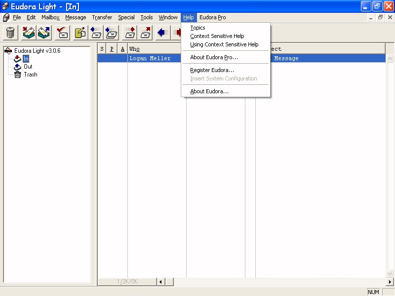Click the horizontal scrollbar right arrow
395x296 pixels.
[x=390, y=282]
